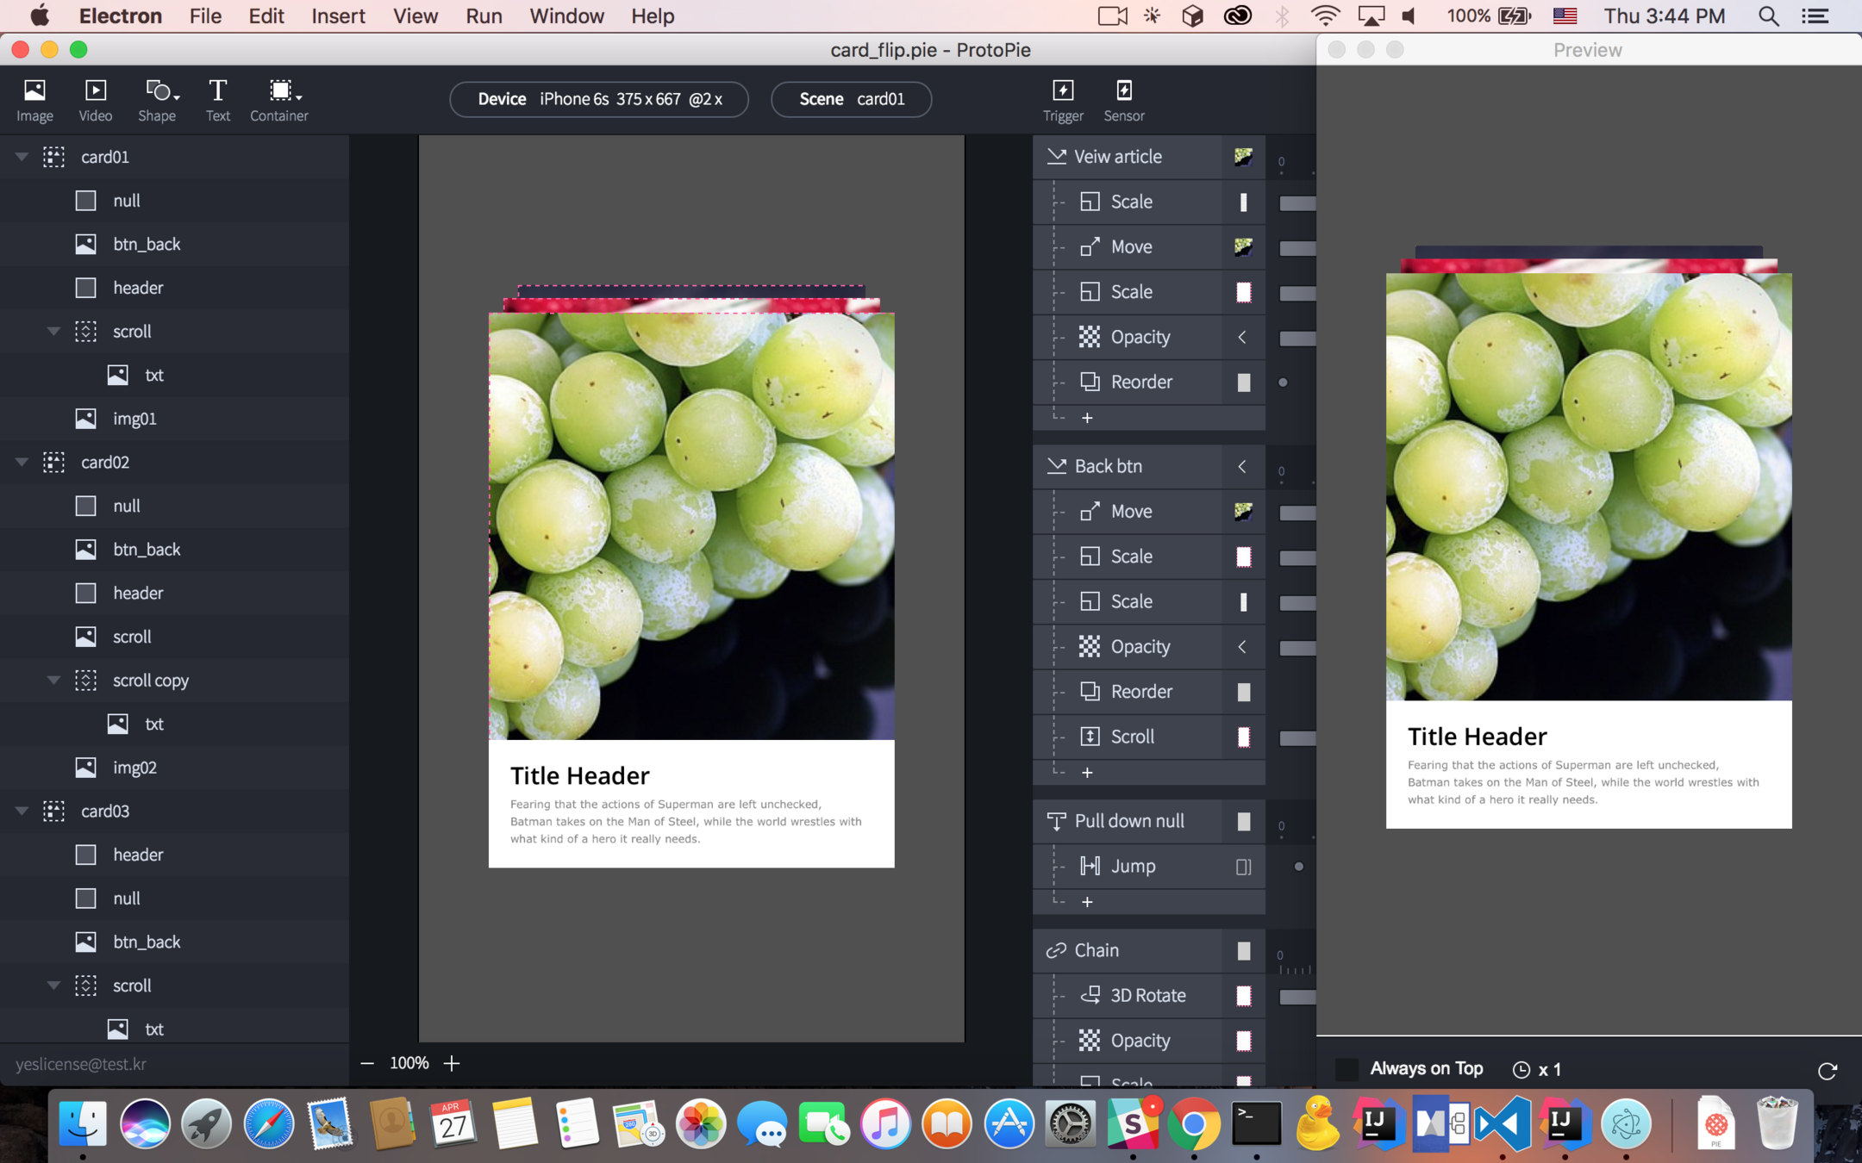The width and height of the screenshot is (1862, 1163).
Task: Open the Insert menu
Action: point(338,16)
